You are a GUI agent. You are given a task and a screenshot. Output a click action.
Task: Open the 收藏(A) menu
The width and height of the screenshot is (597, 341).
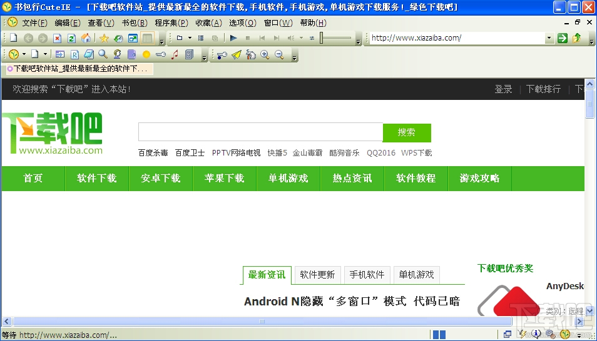[208, 23]
